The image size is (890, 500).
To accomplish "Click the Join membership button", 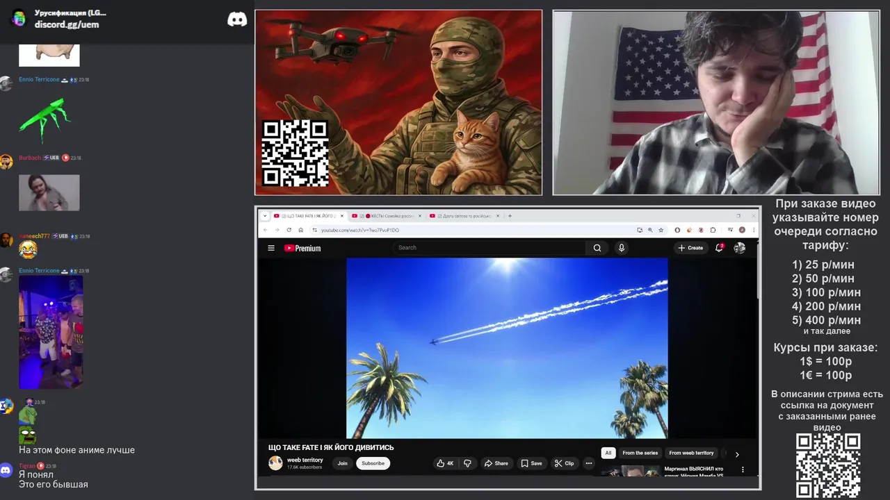I will pyautogui.click(x=342, y=463).
